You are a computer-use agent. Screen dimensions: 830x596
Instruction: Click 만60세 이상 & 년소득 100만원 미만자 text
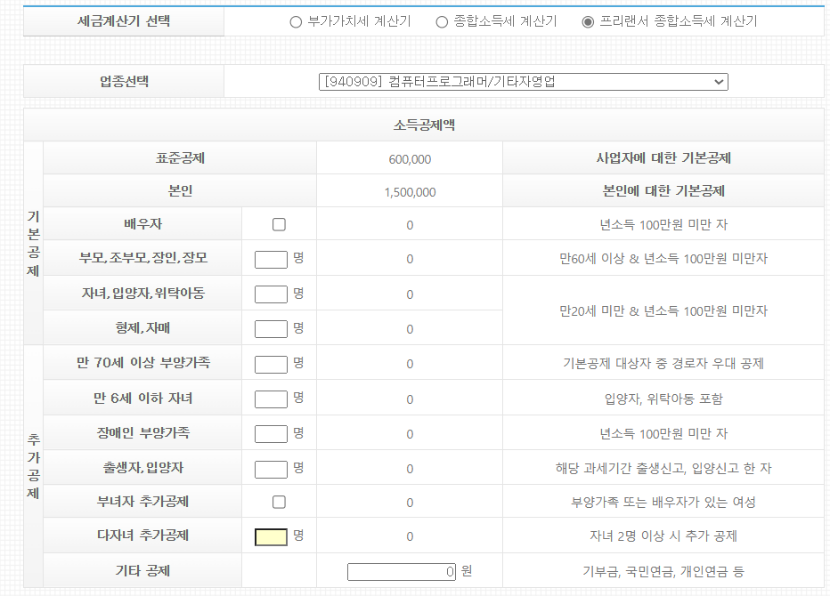(x=663, y=259)
